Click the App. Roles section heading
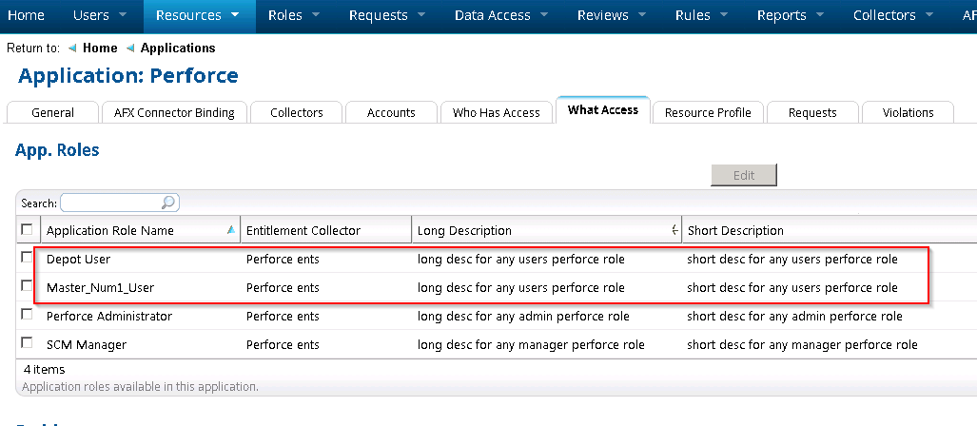The image size is (977, 426). (57, 150)
